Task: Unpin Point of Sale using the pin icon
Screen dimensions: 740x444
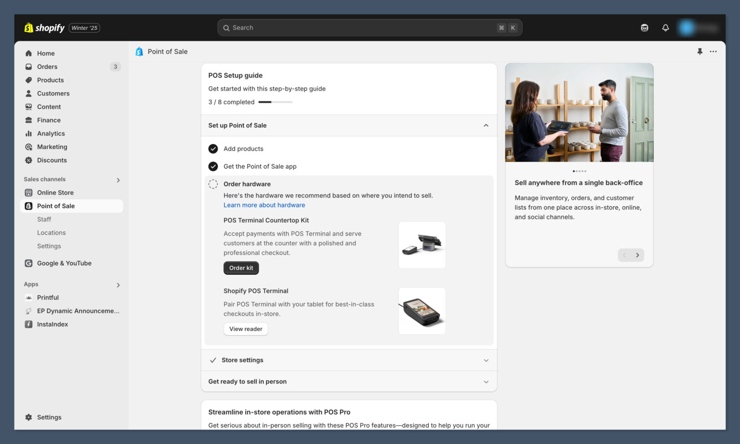Action: click(700, 51)
